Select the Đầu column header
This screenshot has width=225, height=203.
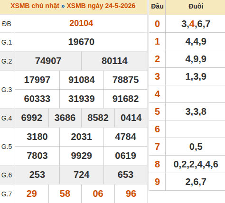[x=157, y=6]
